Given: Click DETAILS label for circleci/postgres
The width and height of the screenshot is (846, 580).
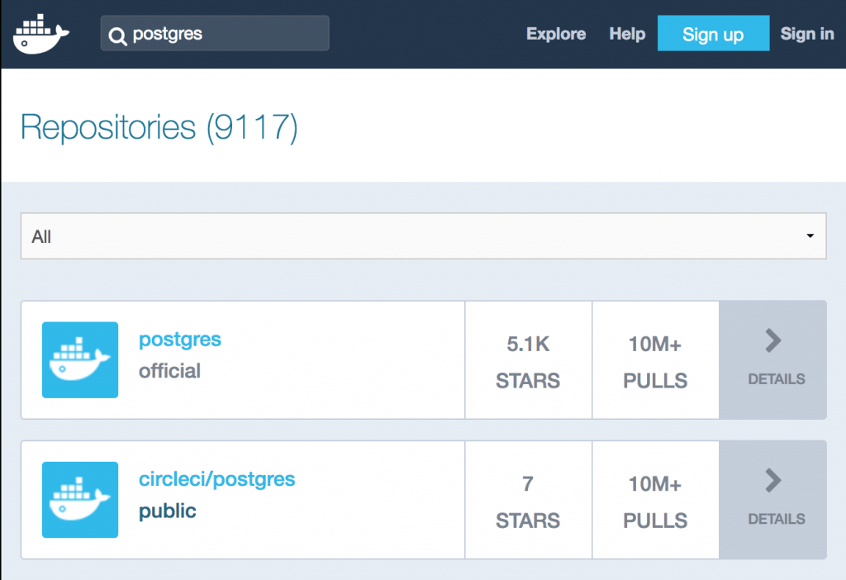Looking at the screenshot, I should 777,519.
